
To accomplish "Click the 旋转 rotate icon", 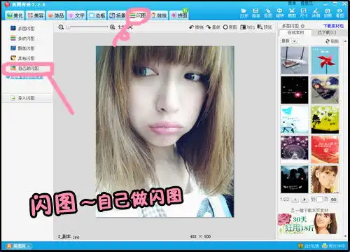I will click(280, 13).
